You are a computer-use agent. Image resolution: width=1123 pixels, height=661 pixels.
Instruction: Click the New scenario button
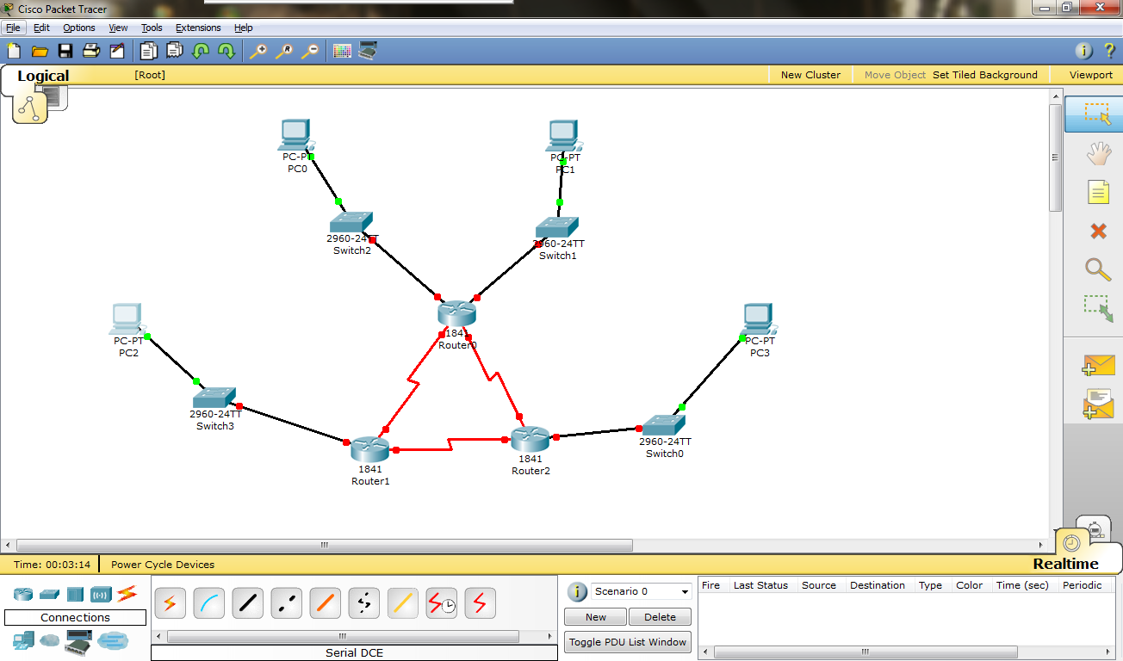[595, 617]
